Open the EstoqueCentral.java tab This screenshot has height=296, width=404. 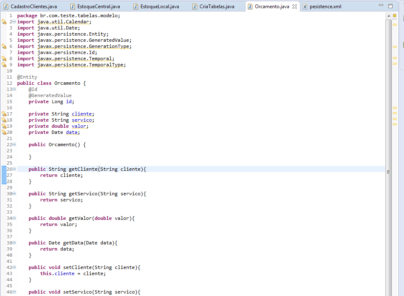pyautogui.click(x=95, y=7)
